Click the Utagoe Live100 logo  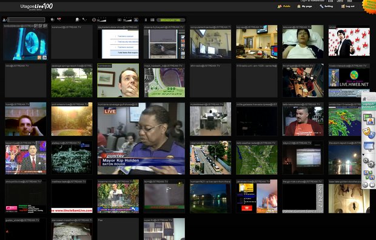pyautogui.click(x=36, y=7)
